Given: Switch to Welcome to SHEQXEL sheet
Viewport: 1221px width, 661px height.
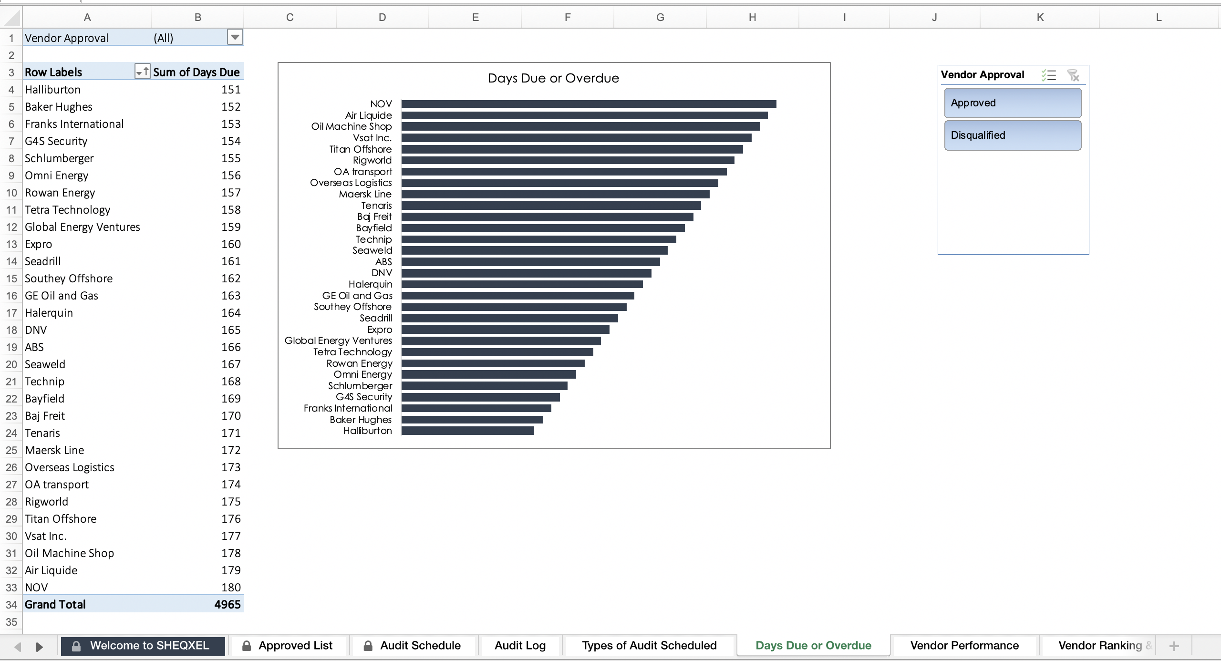Looking at the screenshot, I should point(143,646).
